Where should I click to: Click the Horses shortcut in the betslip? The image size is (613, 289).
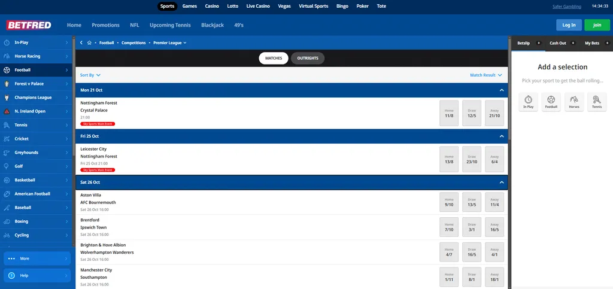coord(574,102)
